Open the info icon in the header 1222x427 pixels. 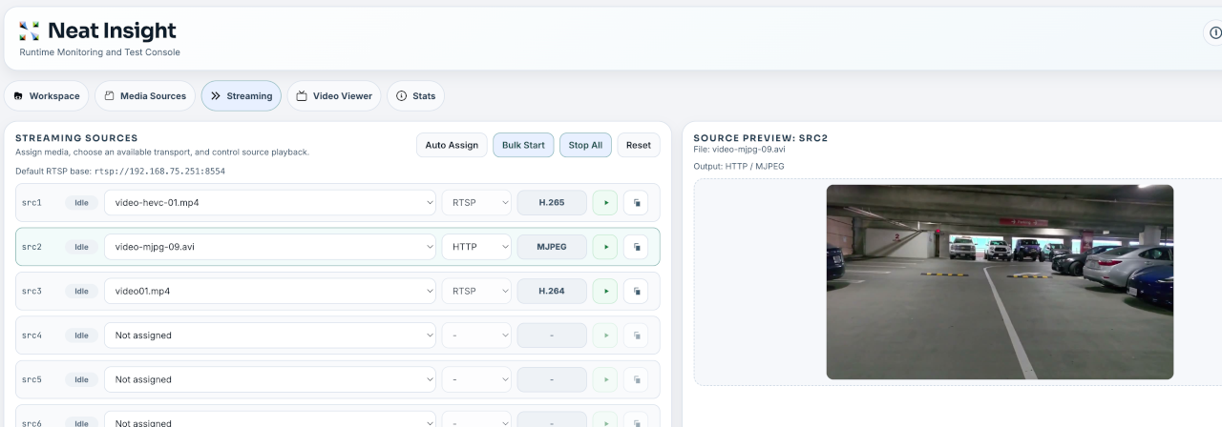pyautogui.click(x=1215, y=32)
